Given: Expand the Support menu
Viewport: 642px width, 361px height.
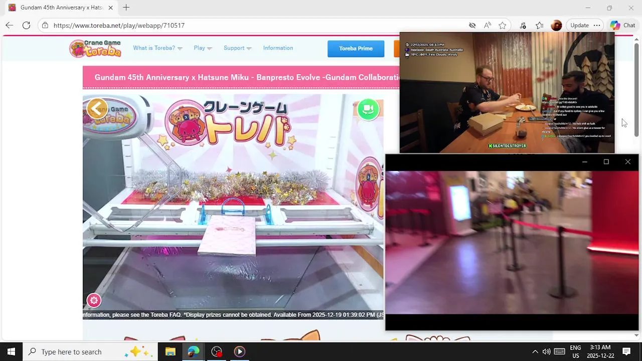Looking at the screenshot, I should click(237, 48).
